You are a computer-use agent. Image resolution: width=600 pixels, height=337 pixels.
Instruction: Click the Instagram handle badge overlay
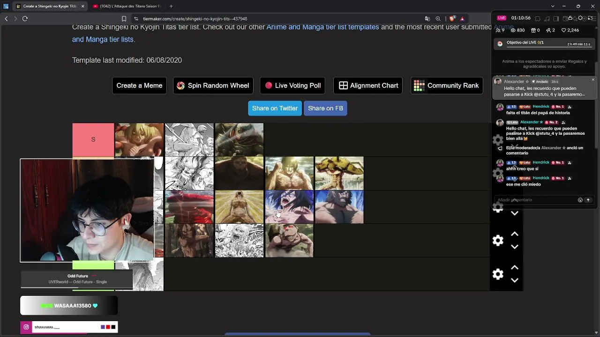69,327
